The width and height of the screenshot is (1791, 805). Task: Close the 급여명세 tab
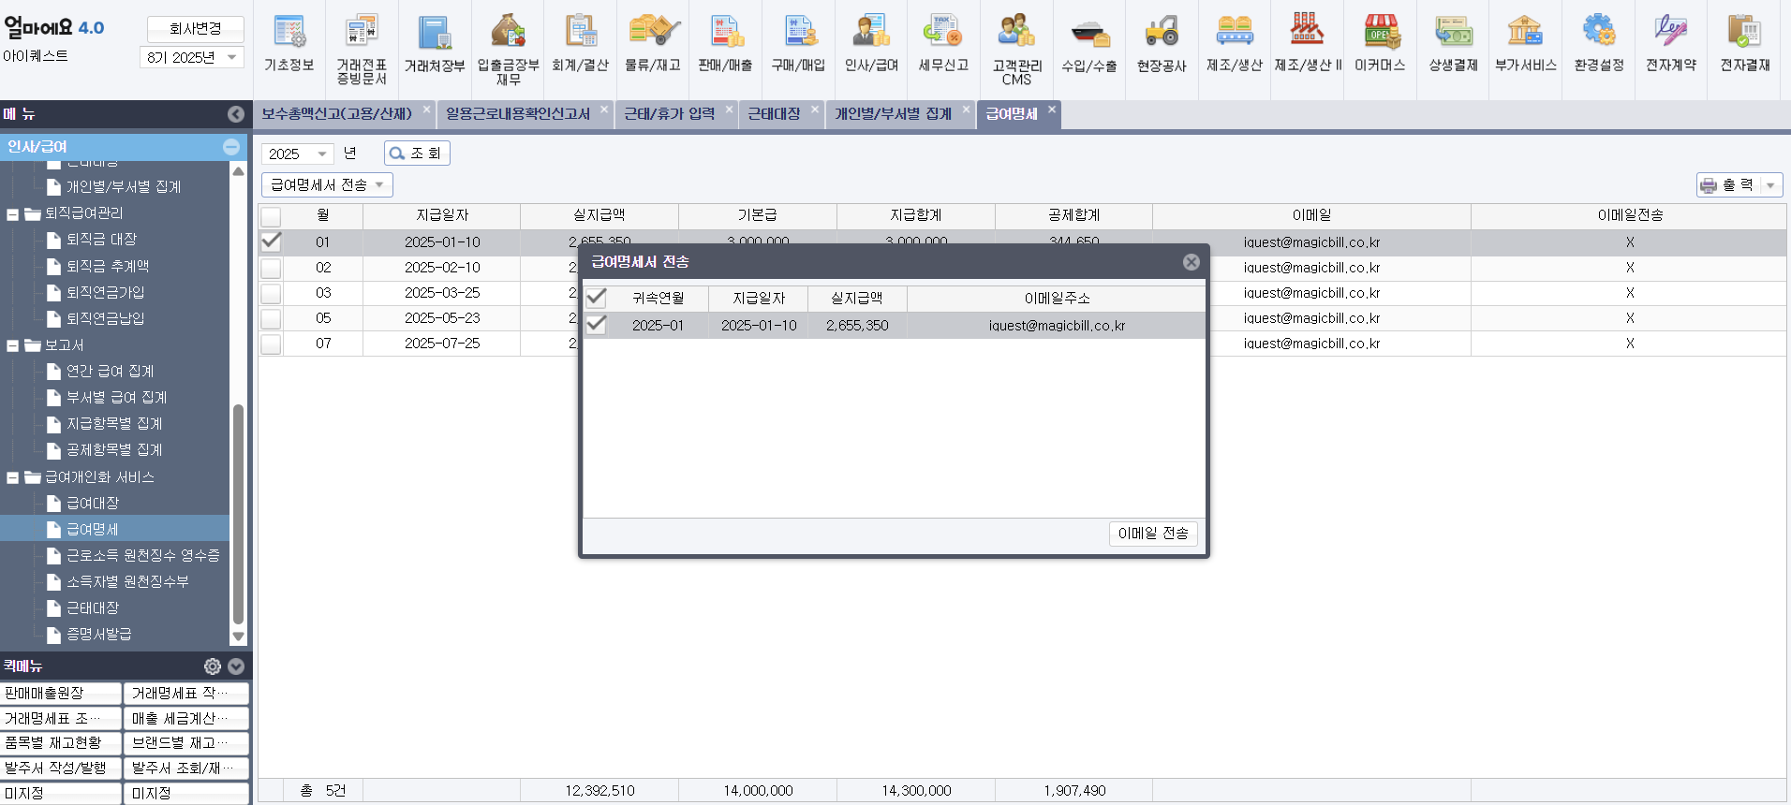point(1052,110)
